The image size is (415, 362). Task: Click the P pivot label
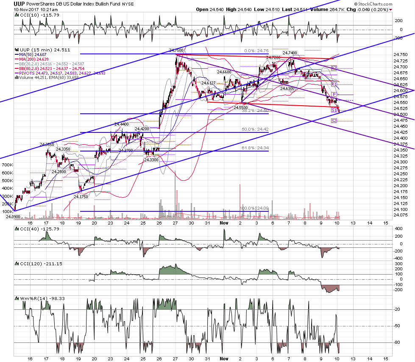point(334,95)
